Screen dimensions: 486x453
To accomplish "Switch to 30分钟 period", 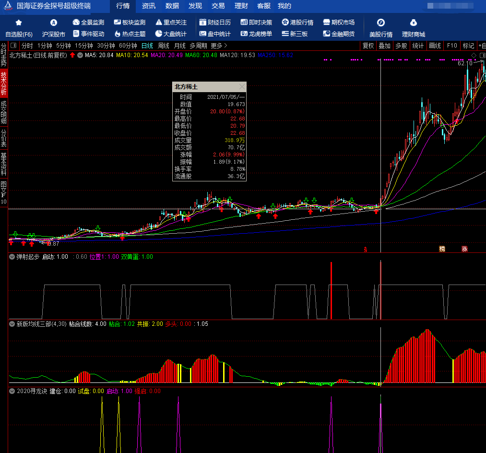I will click(x=106, y=46).
